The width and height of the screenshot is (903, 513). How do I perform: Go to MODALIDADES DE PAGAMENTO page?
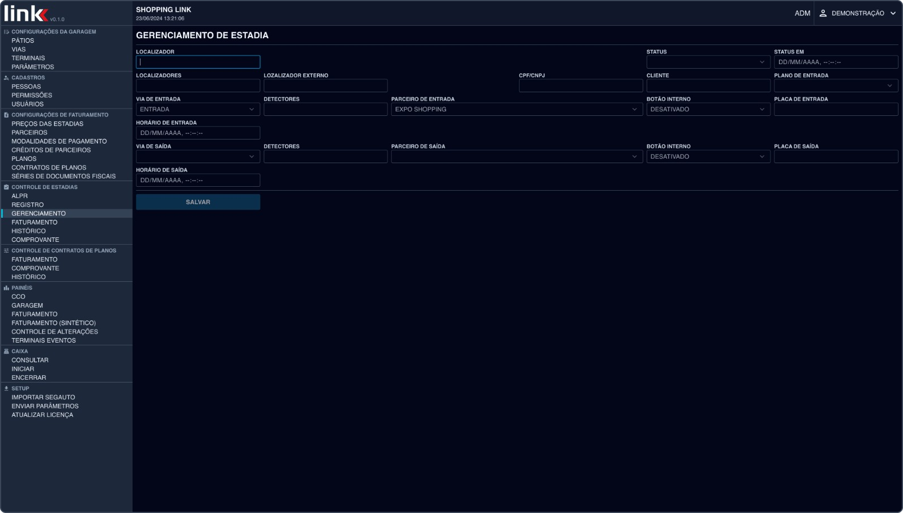tap(59, 141)
